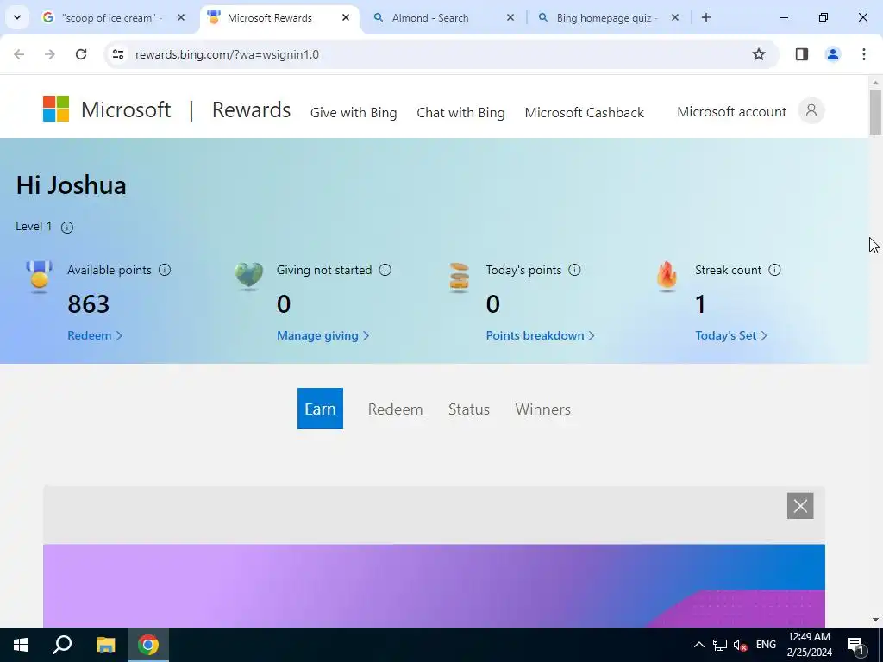The image size is (883, 662).
Task: Click the muted volume tray icon
Action: [x=741, y=645]
